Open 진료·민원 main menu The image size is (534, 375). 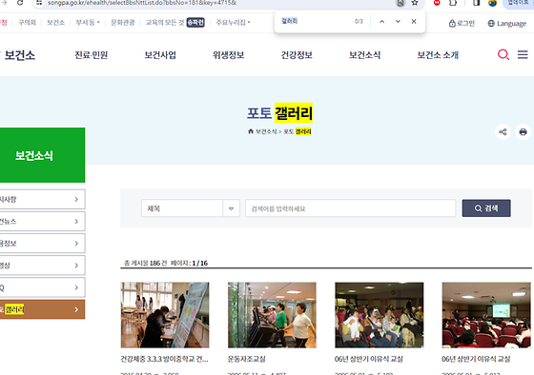[92, 55]
